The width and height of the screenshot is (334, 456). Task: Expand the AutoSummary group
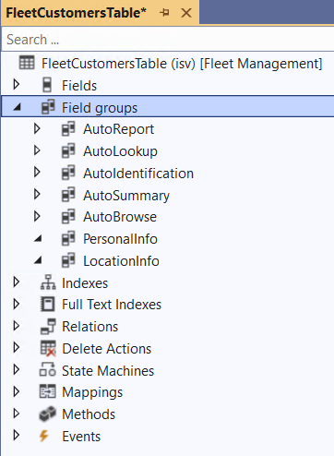[37, 195]
